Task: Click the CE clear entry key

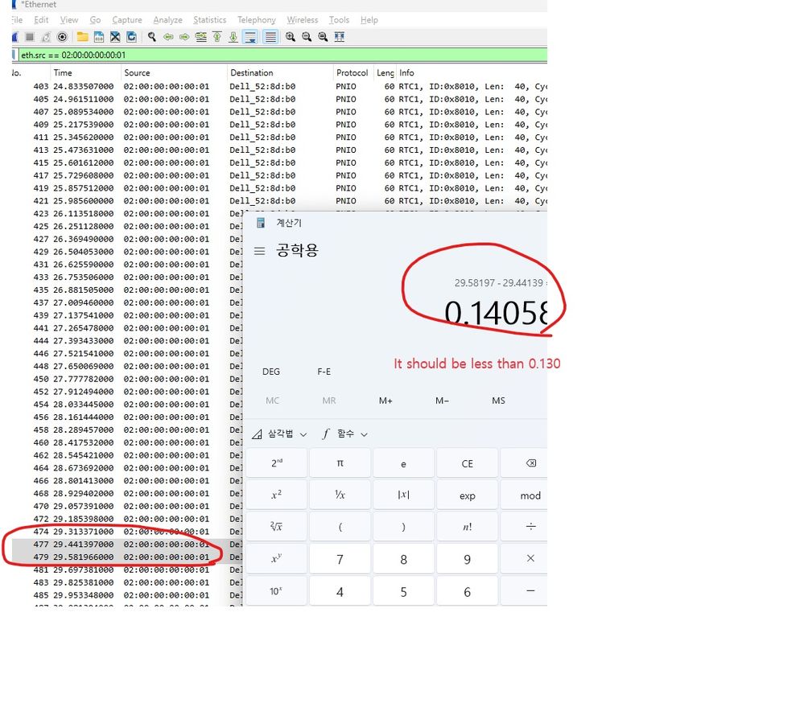Action: pos(467,463)
